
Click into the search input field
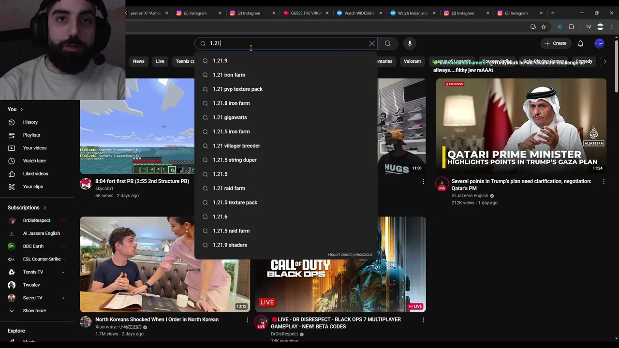(x=285, y=43)
